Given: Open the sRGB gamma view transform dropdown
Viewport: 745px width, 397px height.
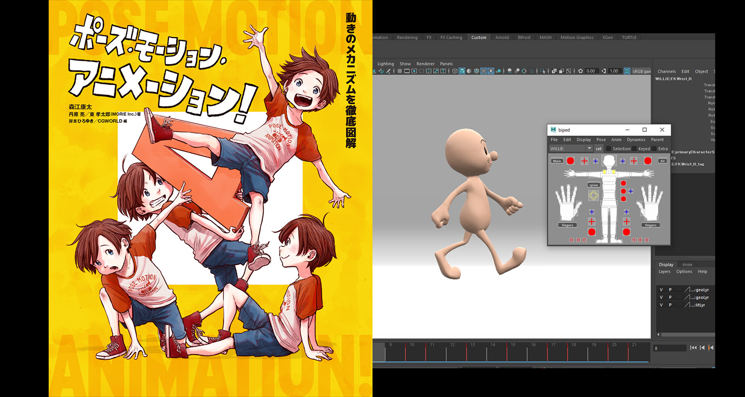Looking at the screenshot, I should (641, 71).
